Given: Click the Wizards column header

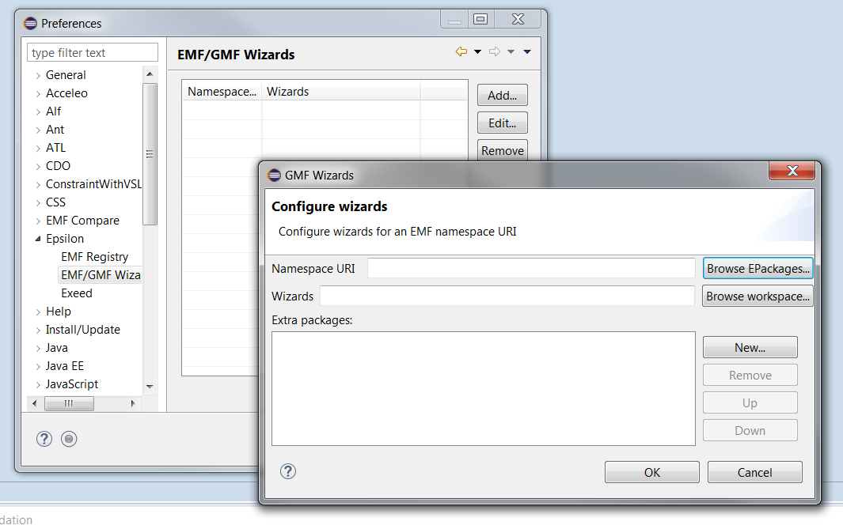Looking at the screenshot, I should 341,91.
